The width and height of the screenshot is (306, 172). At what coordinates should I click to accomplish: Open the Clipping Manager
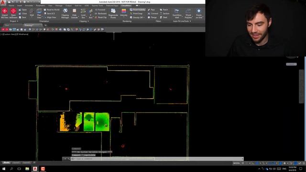point(65,13)
